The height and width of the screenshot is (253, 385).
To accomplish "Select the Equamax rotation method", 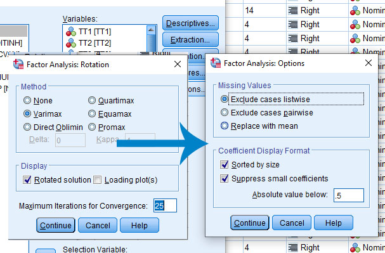I will click(x=92, y=114).
